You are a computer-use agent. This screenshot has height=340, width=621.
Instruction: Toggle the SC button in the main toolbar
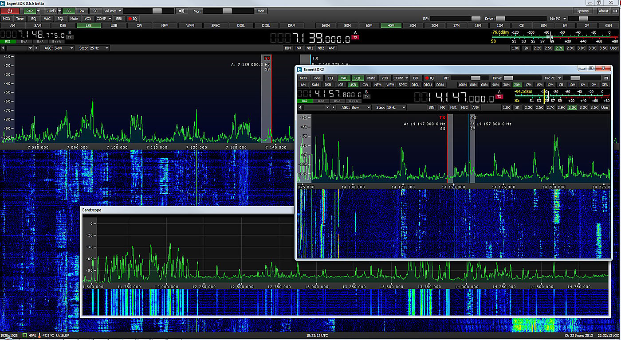click(x=95, y=11)
